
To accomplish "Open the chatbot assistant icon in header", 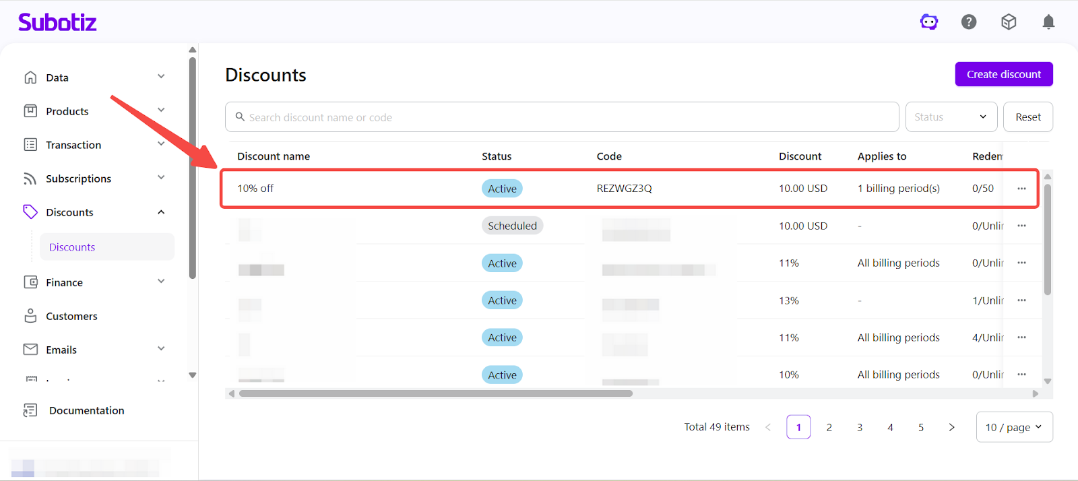I will pyautogui.click(x=929, y=22).
